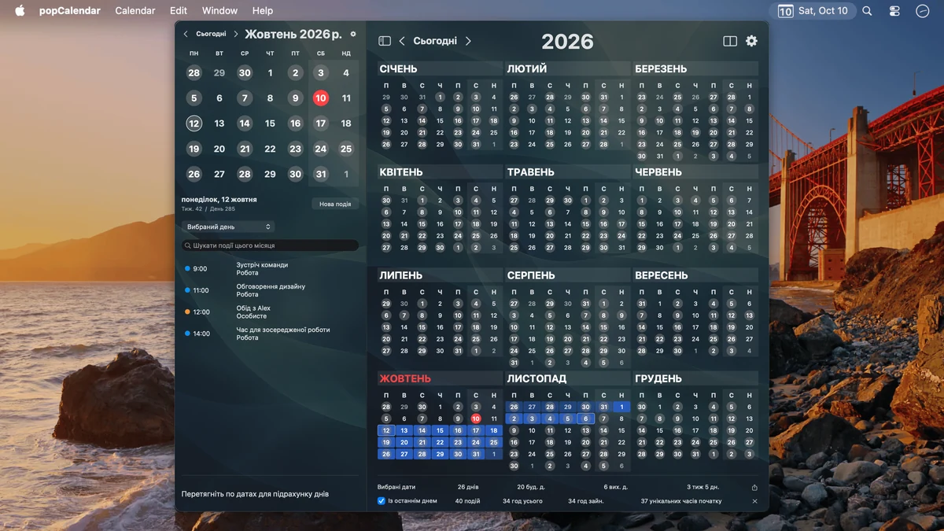The height and width of the screenshot is (531, 944).
Task: Go to previous year with the left chevron
Action: (x=402, y=41)
